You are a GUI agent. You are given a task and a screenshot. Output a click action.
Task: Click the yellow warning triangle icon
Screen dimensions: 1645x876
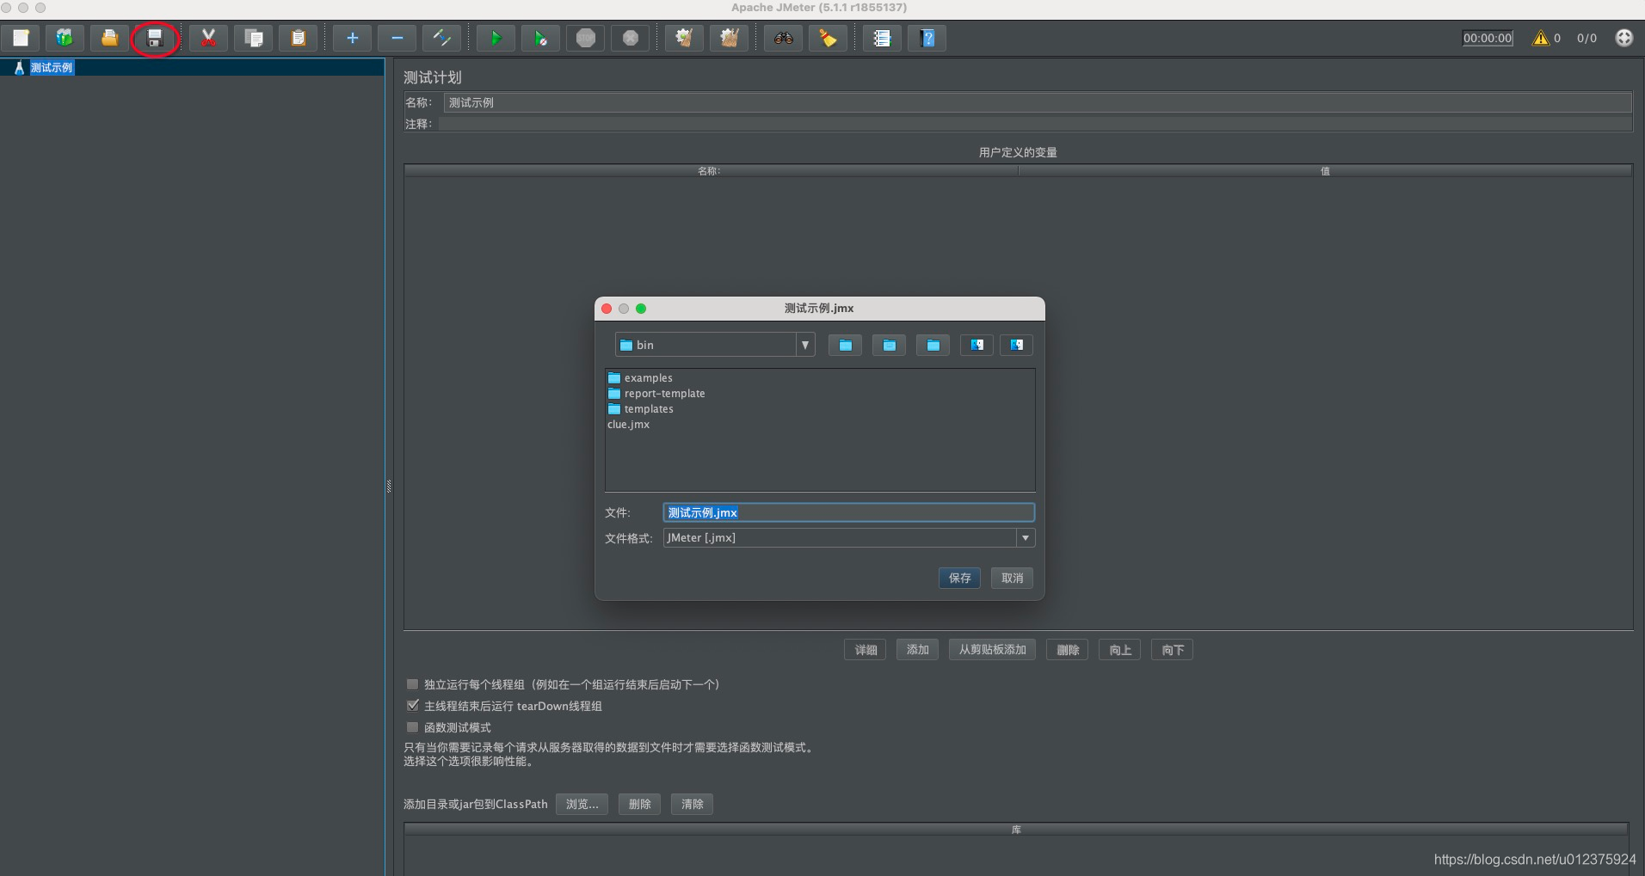1541,38
